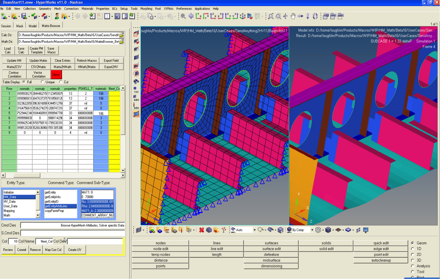Image resolution: width=440 pixels, height=279 pixels.
Task: Click the user profile person icon
Action: (x=57, y=16)
